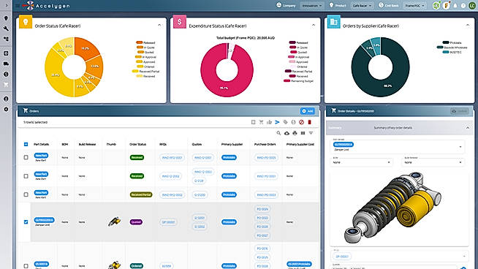This screenshot has height=269, width=478.
Task: Click the large 3D damper image preview
Action: point(393,208)
